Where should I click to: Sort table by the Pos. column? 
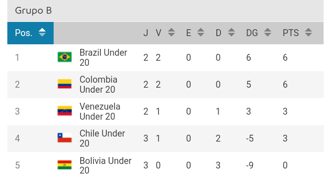click(x=30, y=33)
